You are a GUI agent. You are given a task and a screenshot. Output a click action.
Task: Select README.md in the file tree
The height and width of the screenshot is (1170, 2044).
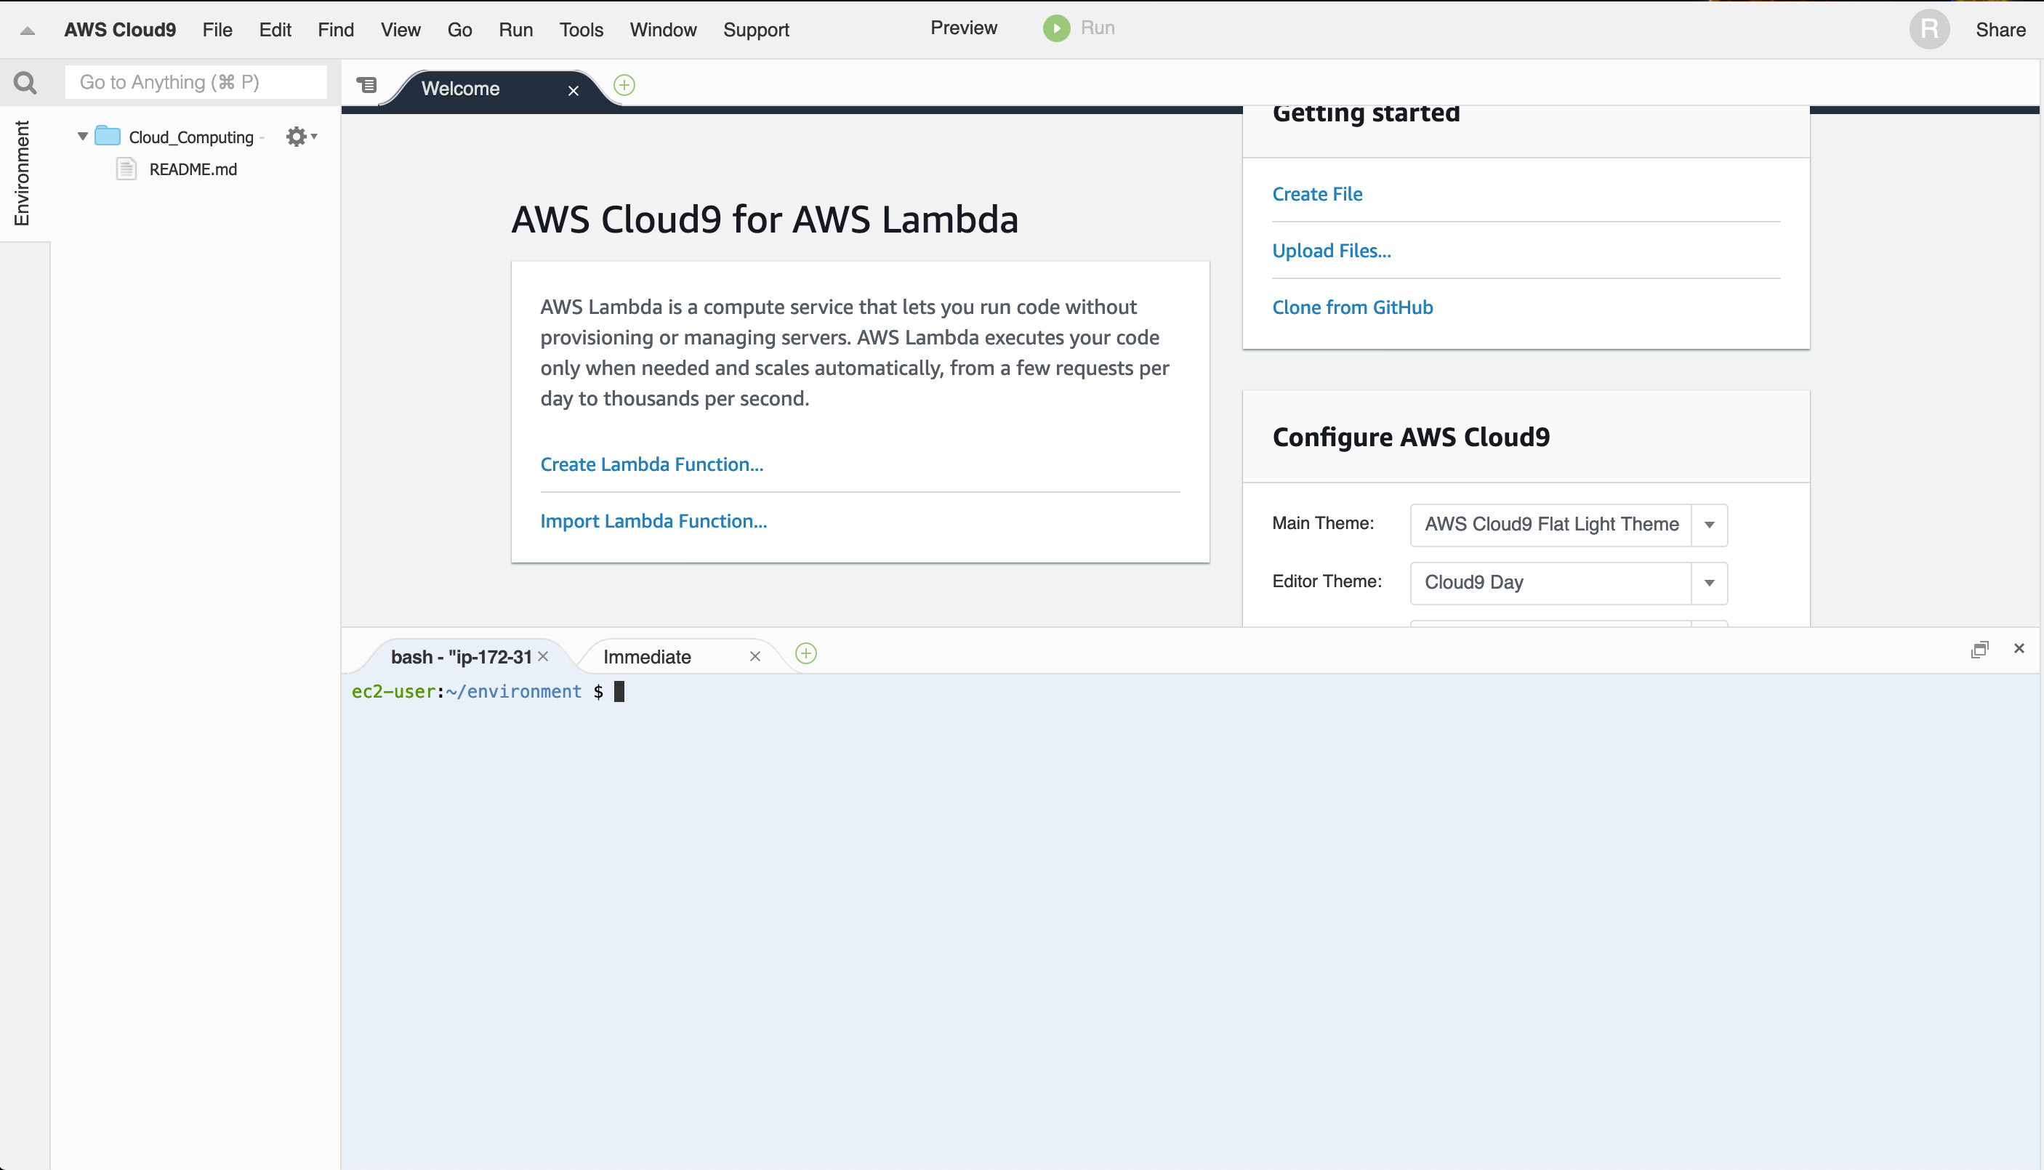[193, 169]
